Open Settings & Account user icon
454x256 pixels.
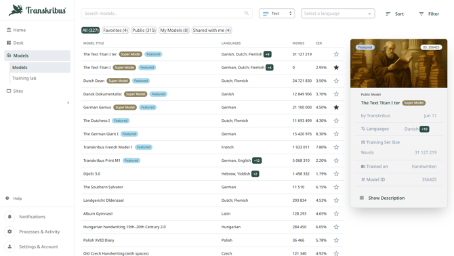[9, 247]
